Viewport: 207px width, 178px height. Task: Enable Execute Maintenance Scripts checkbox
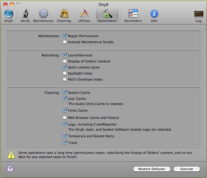[65, 42]
